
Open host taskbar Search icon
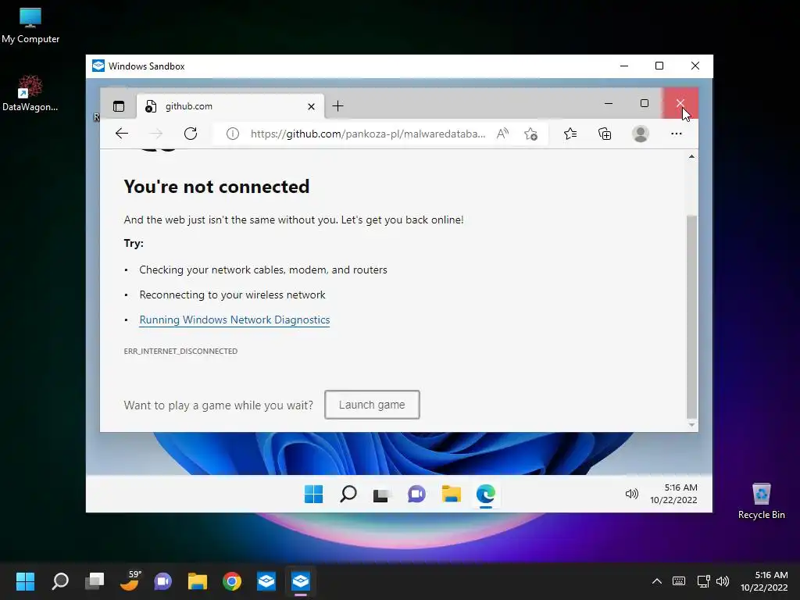point(60,581)
